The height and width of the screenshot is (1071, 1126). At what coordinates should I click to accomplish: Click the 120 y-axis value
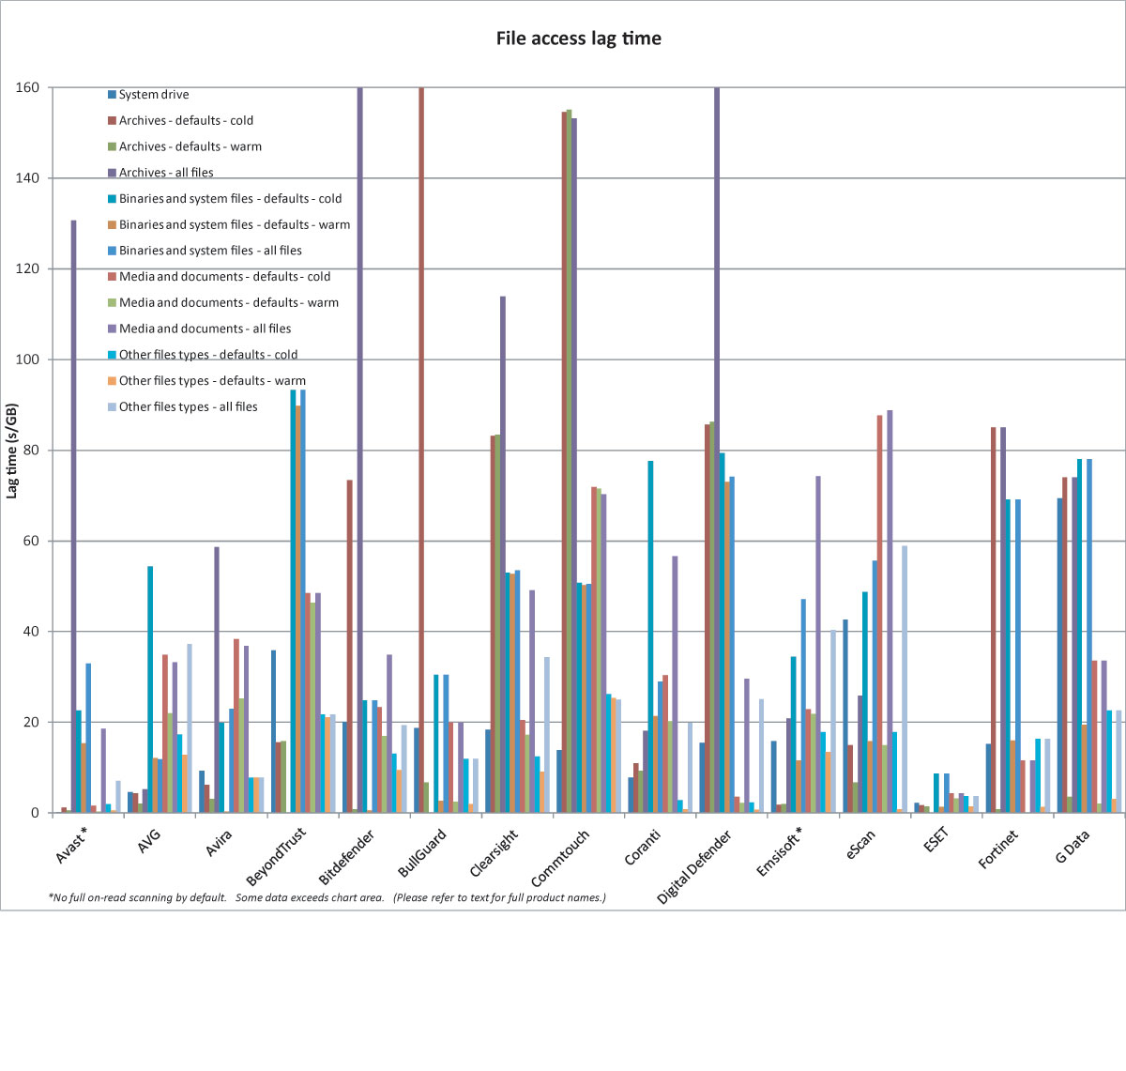pos(27,268)
